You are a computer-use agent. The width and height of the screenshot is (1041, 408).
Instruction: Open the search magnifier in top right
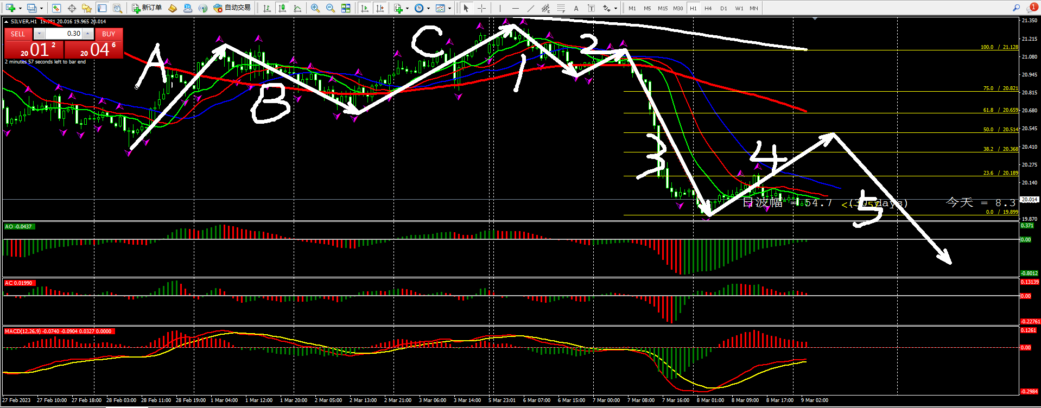pos(1016,8)
